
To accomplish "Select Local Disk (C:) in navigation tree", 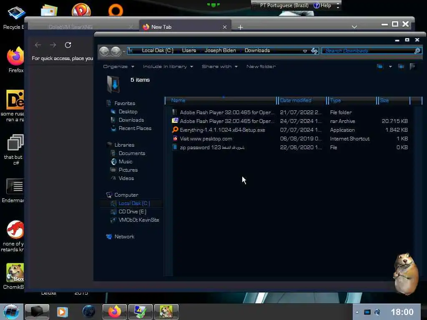I will (134, 203).
